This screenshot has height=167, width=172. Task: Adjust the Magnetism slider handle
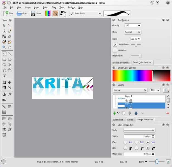[140, 56]
